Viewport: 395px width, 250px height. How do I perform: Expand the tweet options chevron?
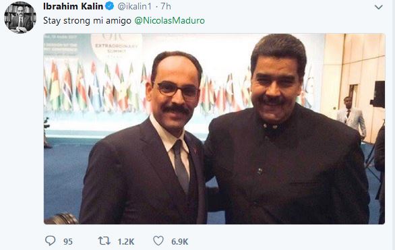click(378, 7)
